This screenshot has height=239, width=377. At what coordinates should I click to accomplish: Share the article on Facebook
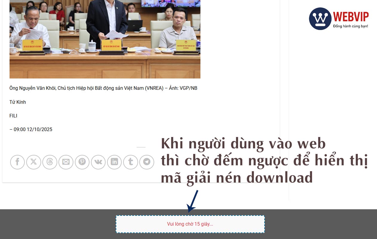tap(17, 162)
